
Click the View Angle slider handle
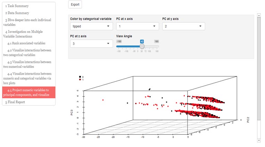142,46
